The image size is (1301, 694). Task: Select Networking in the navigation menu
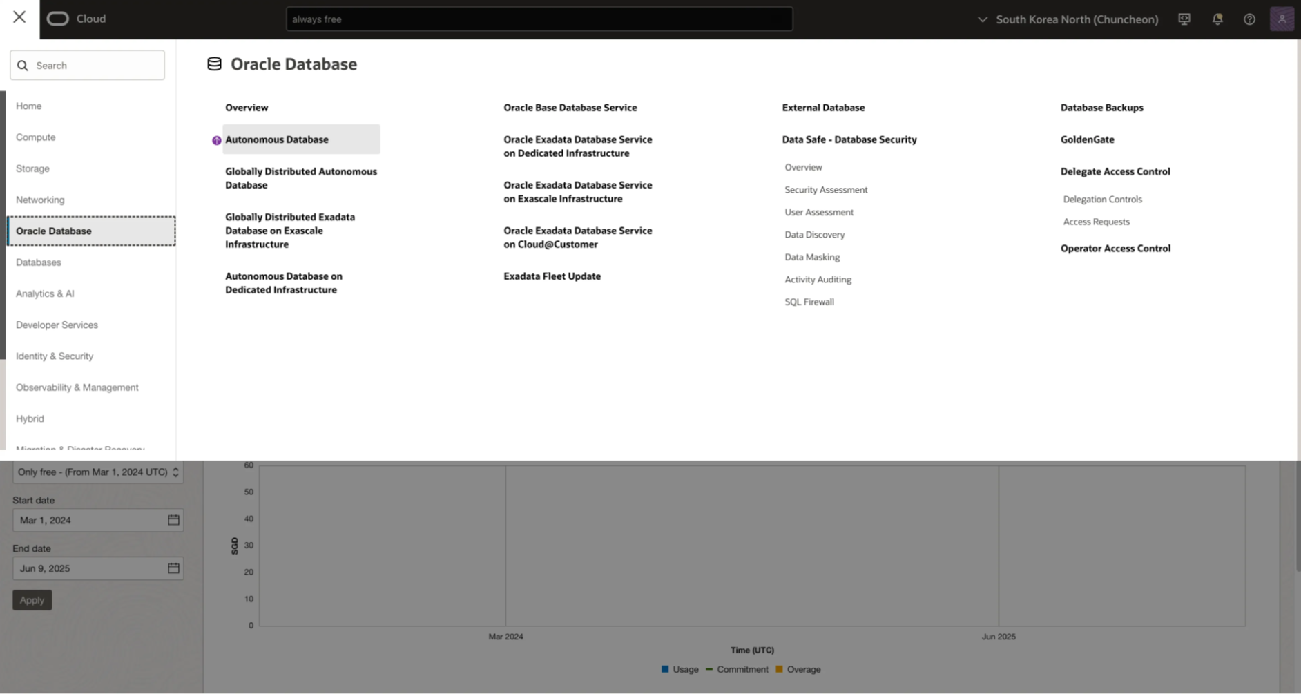(40, 200)
